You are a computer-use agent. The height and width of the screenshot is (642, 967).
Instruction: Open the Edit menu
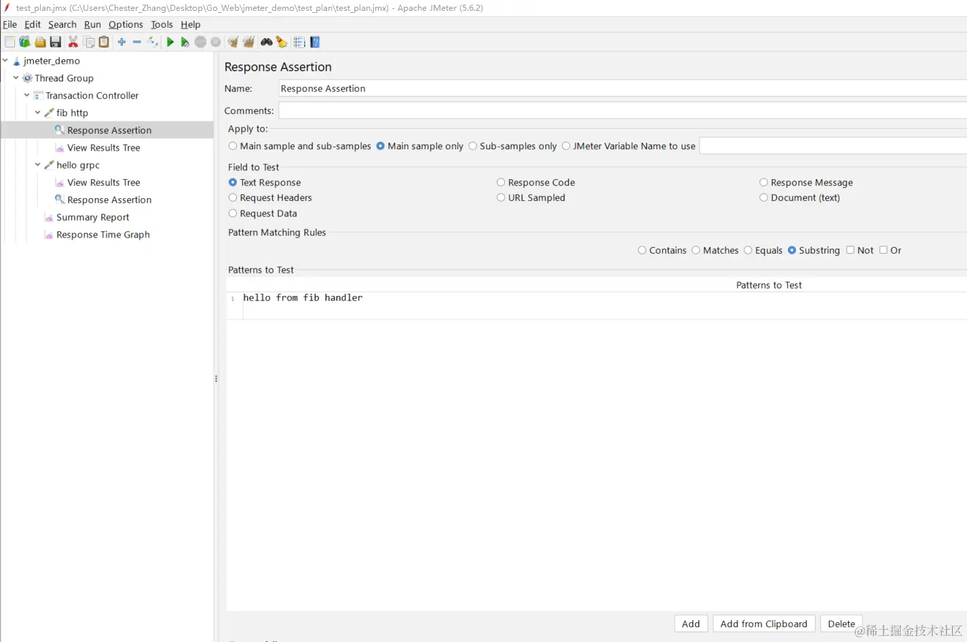click(33, 24)
